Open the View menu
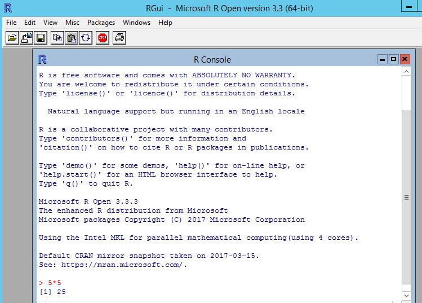Viewport: 422px width, 303px height. tap(50, 23)
